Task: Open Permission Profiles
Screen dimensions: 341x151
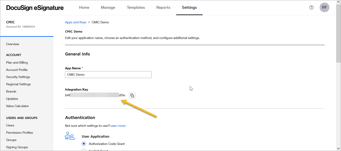Action: click(20, 133)
